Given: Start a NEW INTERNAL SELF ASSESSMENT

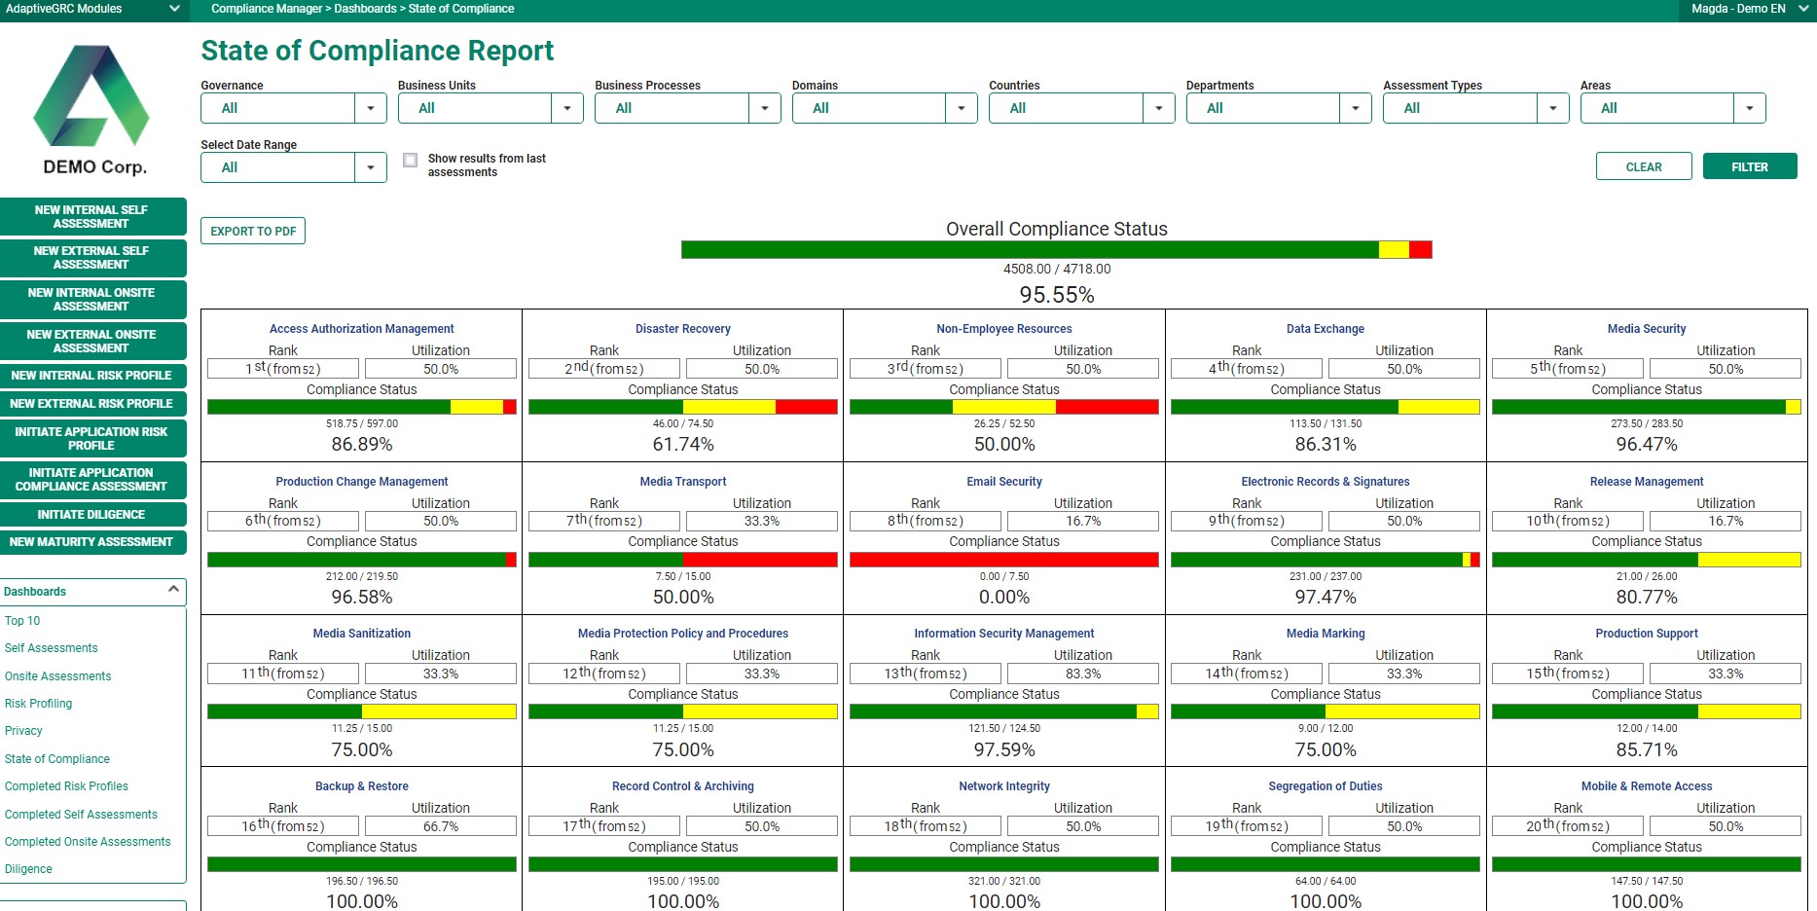Looking at the screenshot, I should click(92, 216).
